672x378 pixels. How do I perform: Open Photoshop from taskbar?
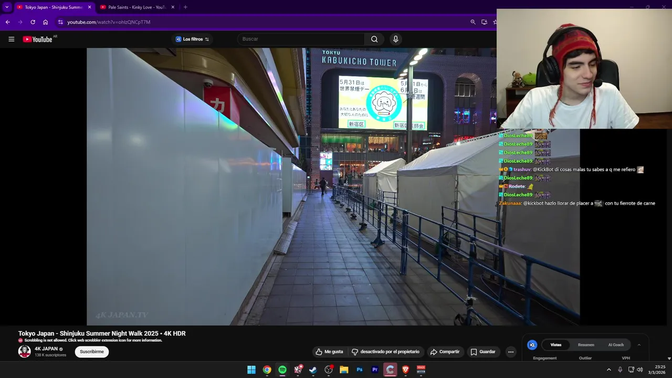[360, 370]
